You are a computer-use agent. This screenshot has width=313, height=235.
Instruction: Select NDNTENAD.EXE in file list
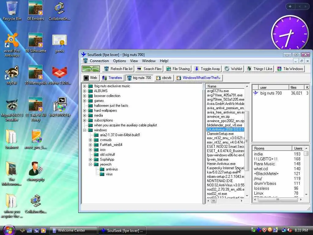click(220, 181)
